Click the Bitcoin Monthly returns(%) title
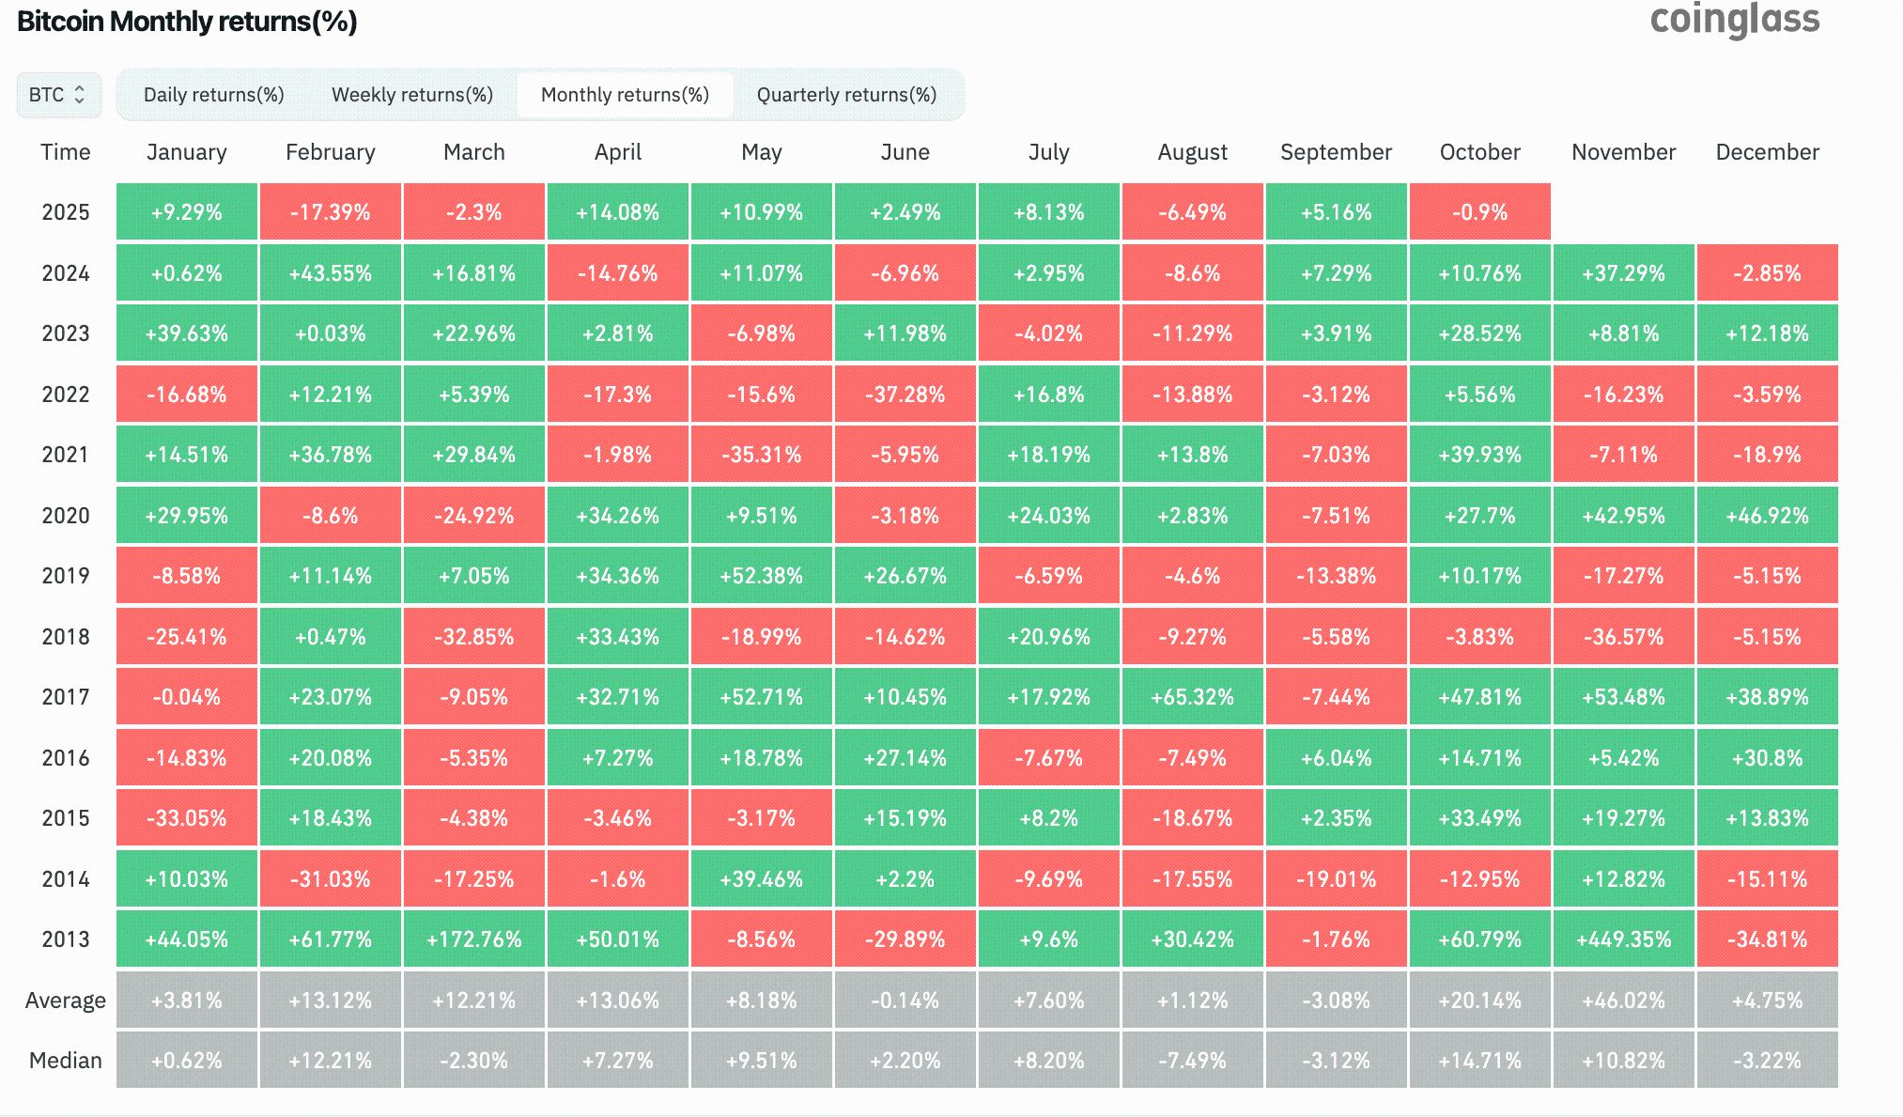 pyautogui.click(x=187, y=22)
